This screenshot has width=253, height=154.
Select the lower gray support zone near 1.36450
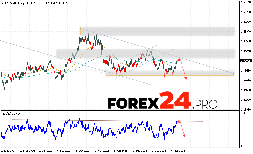(x=169, y=73)
